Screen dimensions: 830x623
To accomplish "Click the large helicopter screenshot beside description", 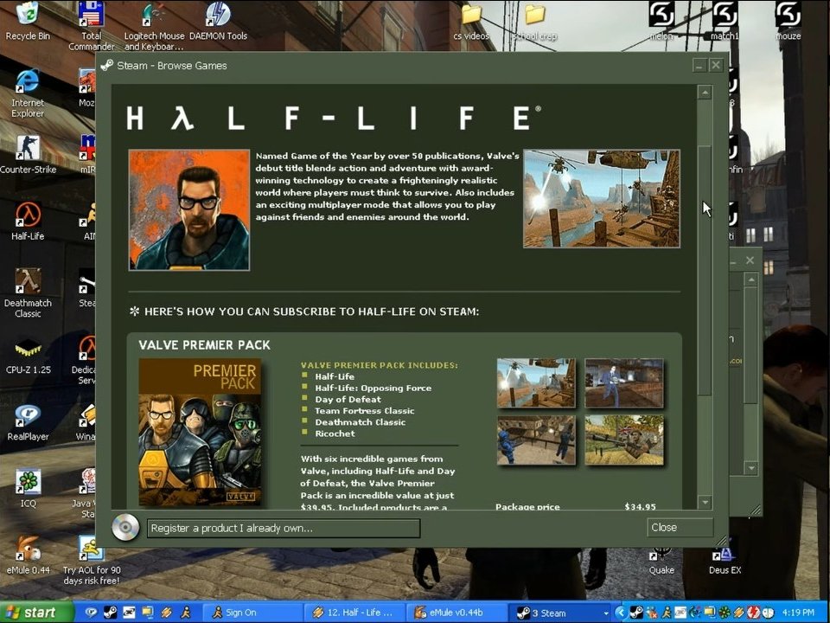I will pyautogui.click(x=602, y=199).
